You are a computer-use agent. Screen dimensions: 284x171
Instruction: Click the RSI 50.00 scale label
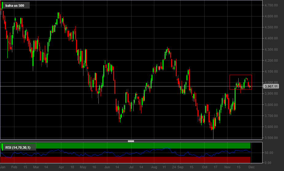(269, 153)
